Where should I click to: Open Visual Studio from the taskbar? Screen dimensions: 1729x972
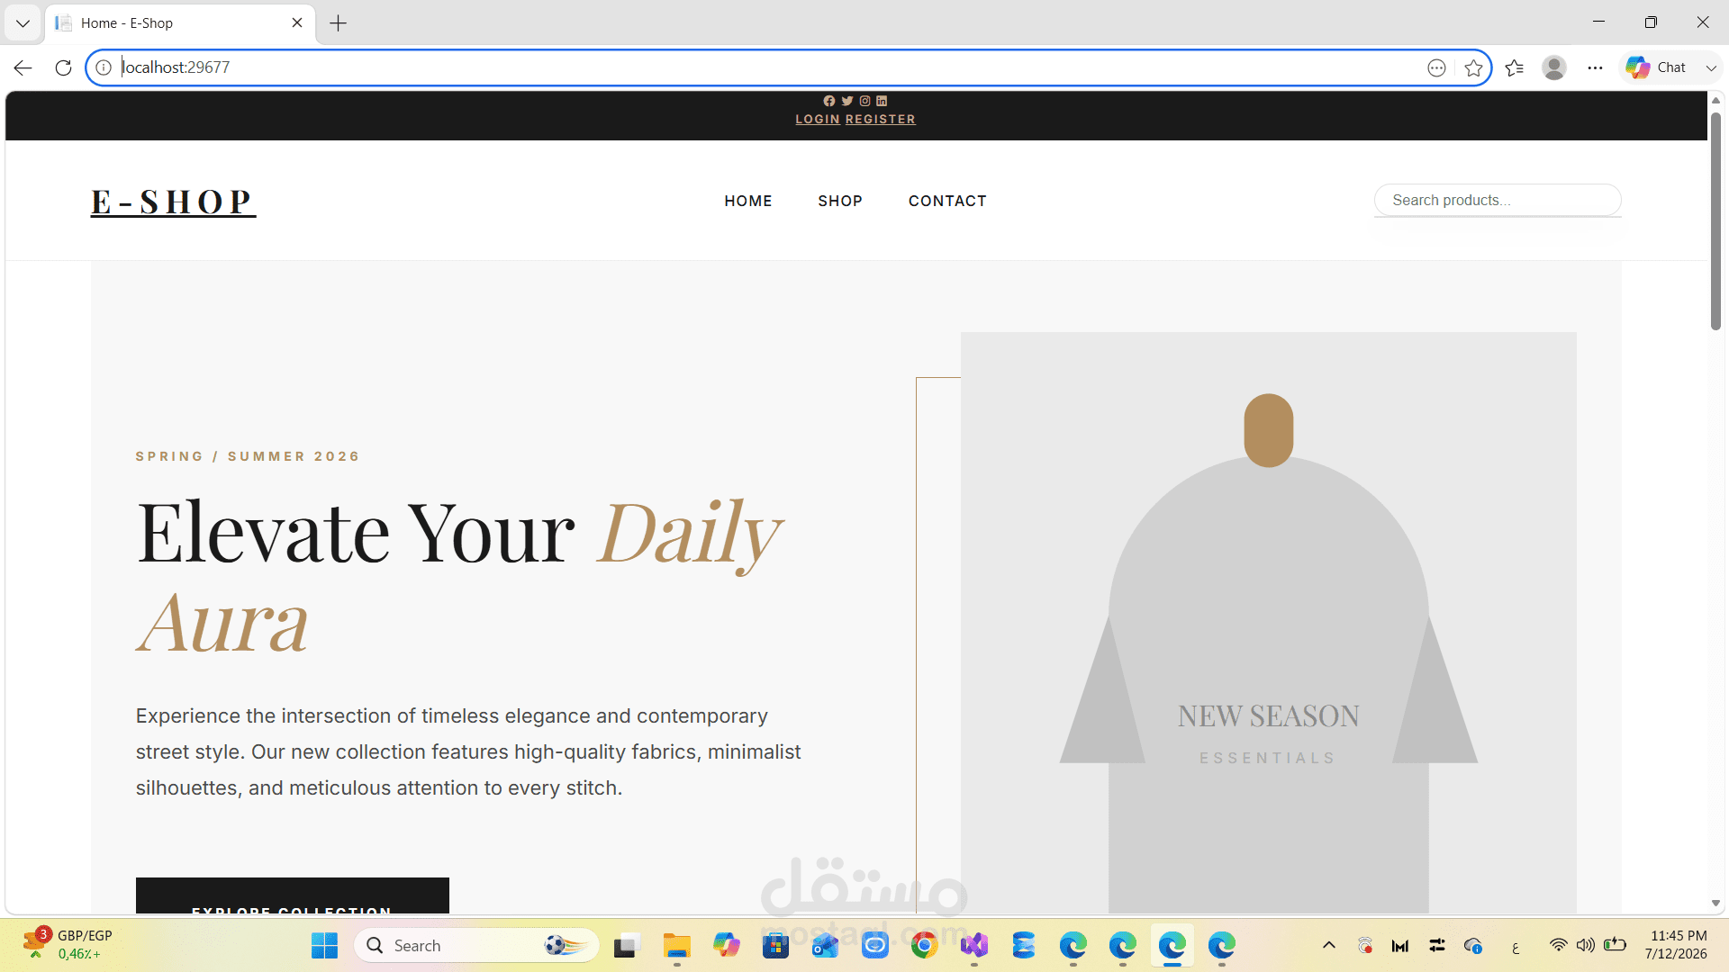(x=973, y=946)
